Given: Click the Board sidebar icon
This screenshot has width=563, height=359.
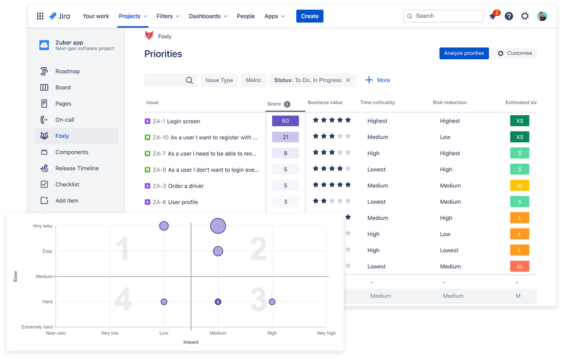Looking at the screenshot, I should (x=44, y=87).
